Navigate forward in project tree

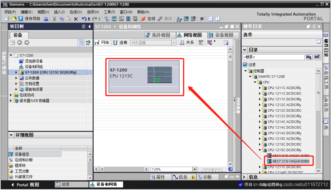coord(27,43)
